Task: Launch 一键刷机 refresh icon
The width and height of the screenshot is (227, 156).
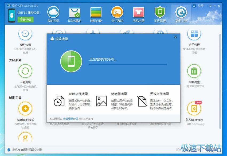Action: click(25, 71)
